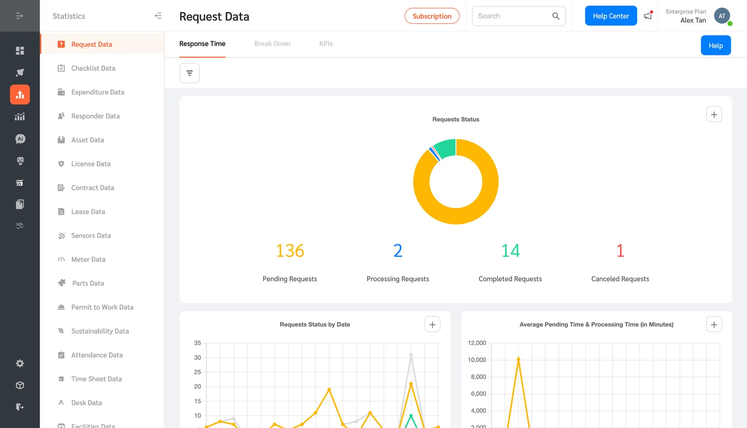Select the orange statistics icon in rail
Screen dimensions: 747x428
20,94
